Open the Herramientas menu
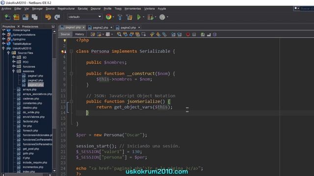Viewport: 314px width, 176px height. point(132,9)
